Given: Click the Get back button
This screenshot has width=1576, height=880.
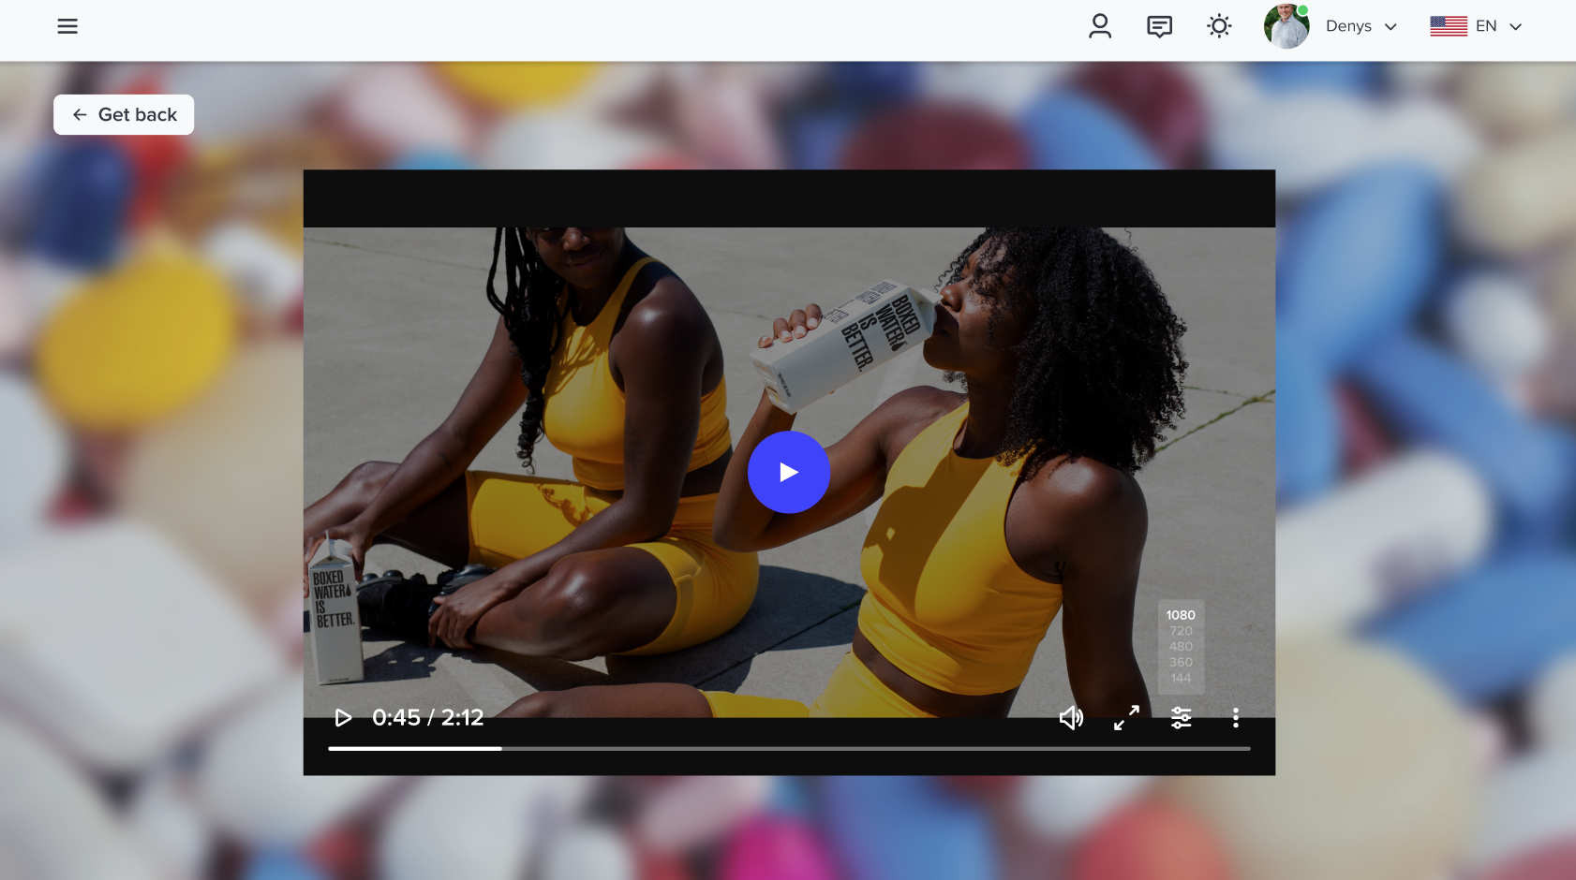Looking at the screenshot, I should coord(124,114).
